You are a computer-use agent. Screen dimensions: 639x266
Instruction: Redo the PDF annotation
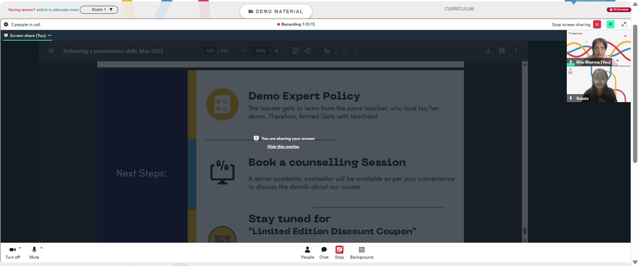[357, 51]
